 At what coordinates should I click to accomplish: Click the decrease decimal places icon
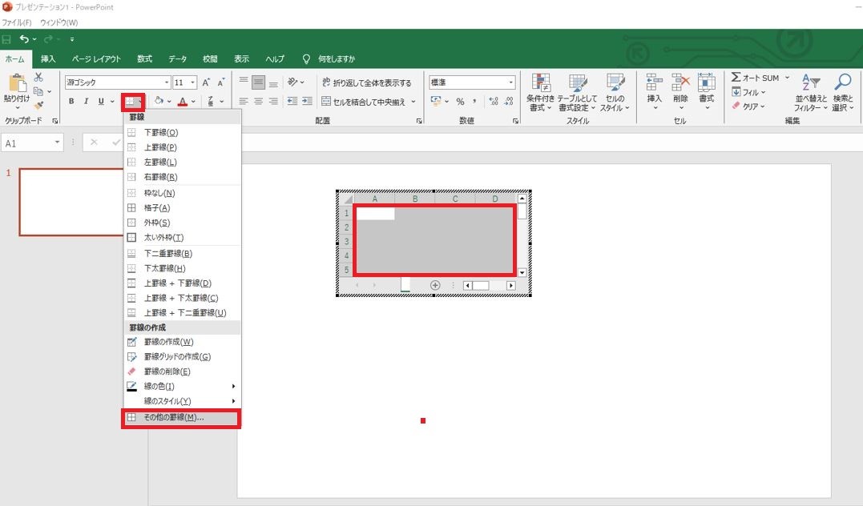[x=509, y=101]
